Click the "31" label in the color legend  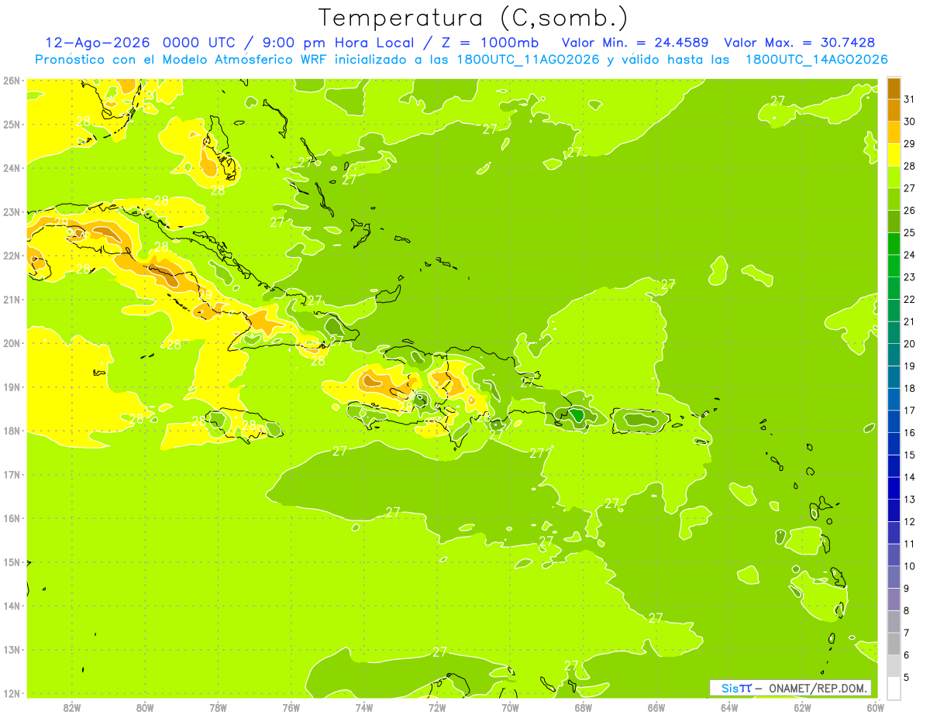910,99
